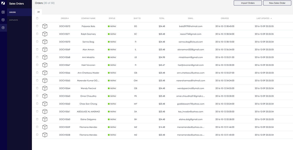Click the $14.48 total amount
Viewport: 293px width, 150px height.
(x=162, y=127)
